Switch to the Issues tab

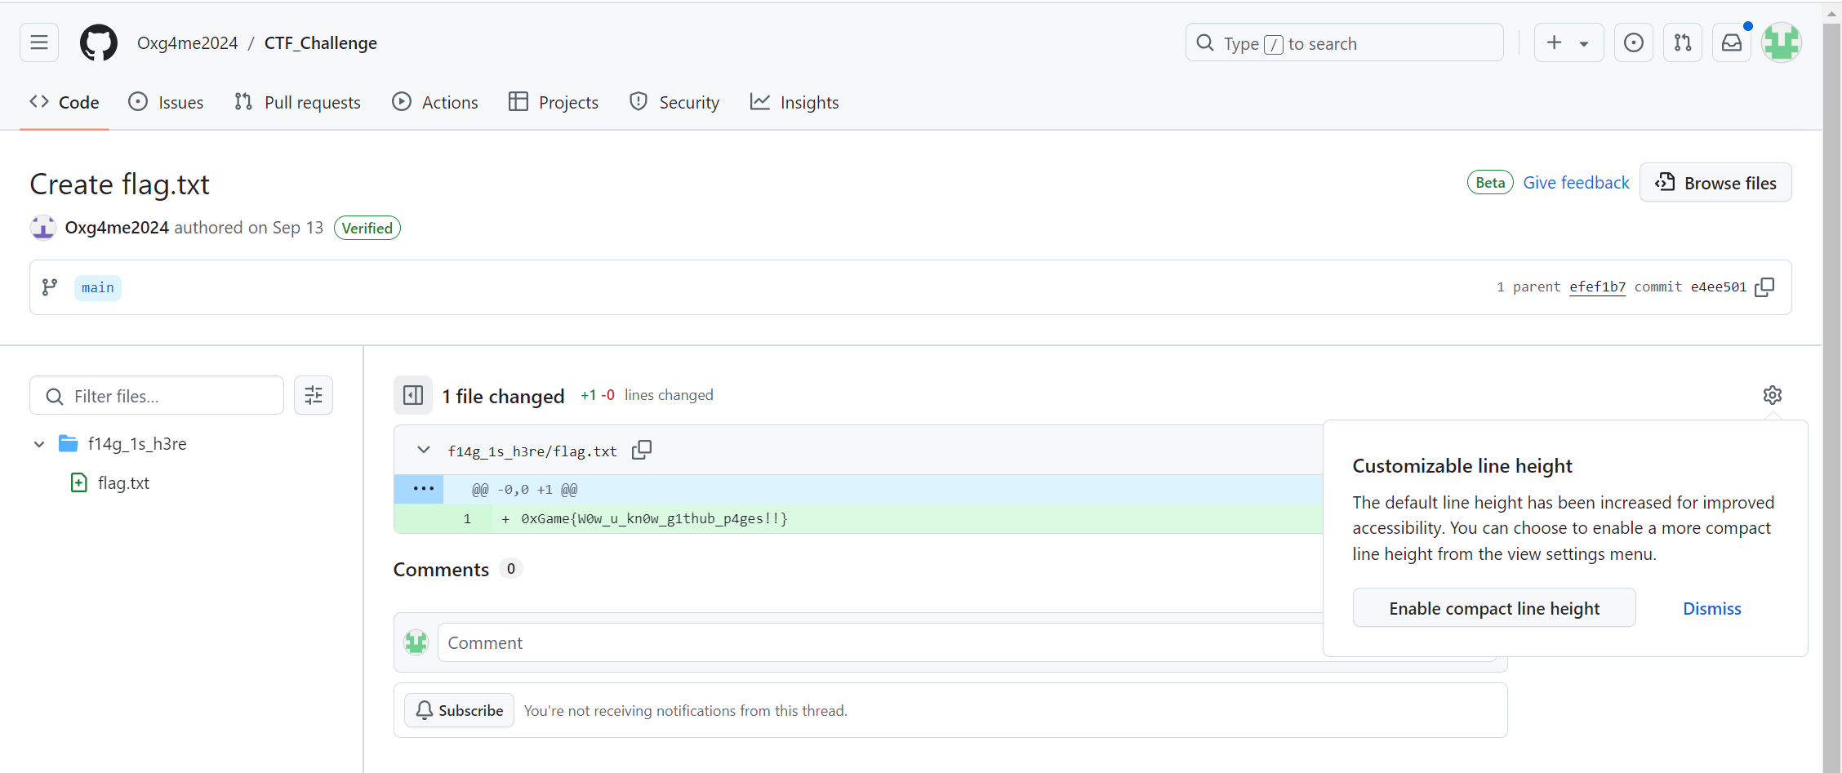(x=167, y=102)
